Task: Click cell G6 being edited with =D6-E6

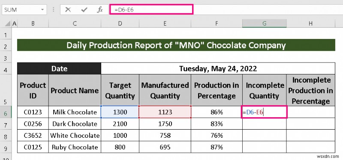Action: [x=264, y=112]
